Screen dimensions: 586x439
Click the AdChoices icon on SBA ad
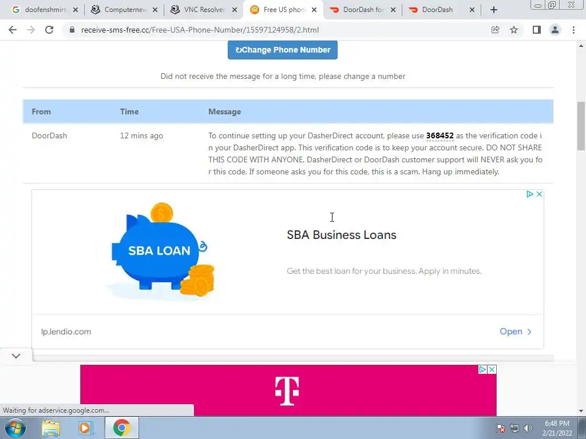529,194
